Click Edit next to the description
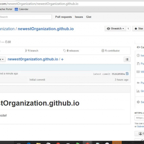 tap(8, 42)
